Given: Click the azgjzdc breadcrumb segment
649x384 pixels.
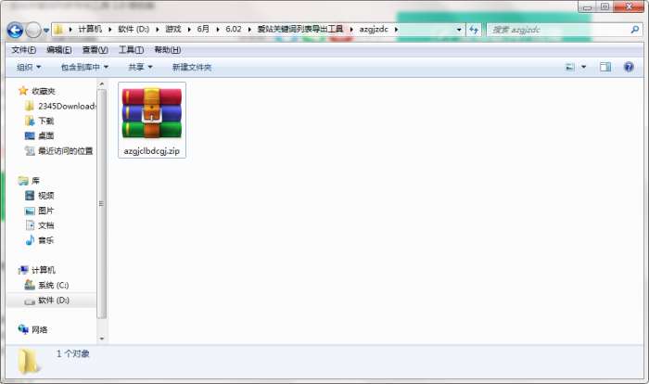Looking at the screenshot, I should 374,29.
